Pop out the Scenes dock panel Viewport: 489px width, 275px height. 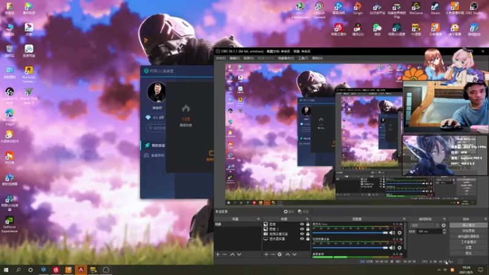(x=259, y=219)
